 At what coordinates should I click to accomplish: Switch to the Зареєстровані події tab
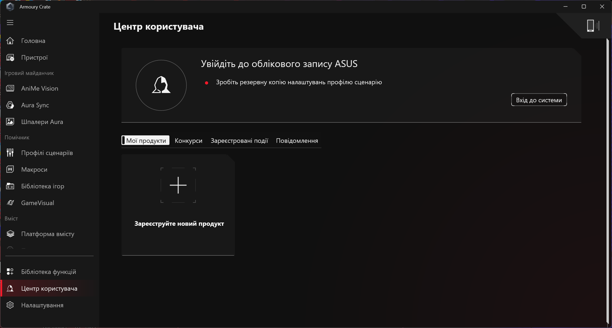tap(239, 141)
